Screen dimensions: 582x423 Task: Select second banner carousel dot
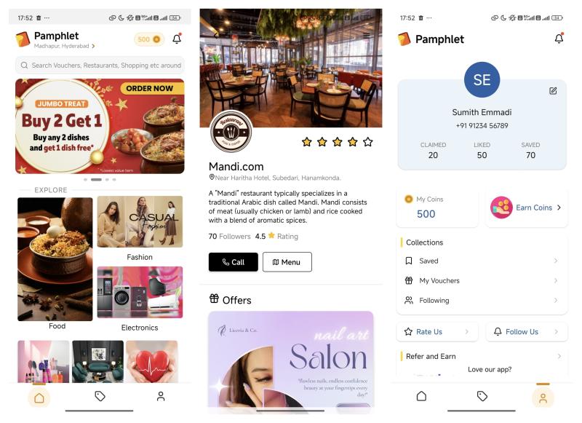click(x=96, y=180)
